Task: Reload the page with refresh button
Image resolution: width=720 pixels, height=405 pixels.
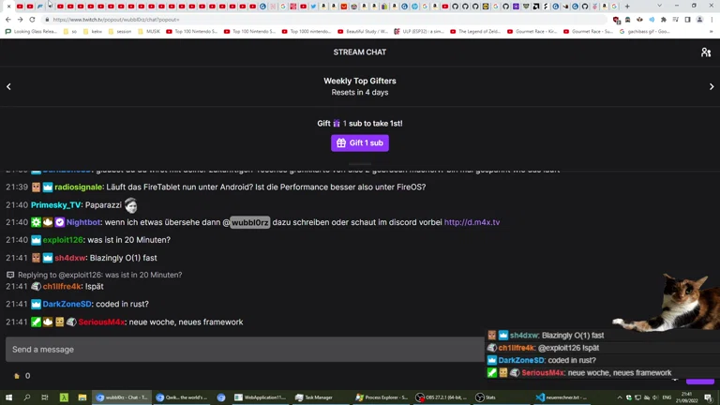Action: [x=32, y=20]
